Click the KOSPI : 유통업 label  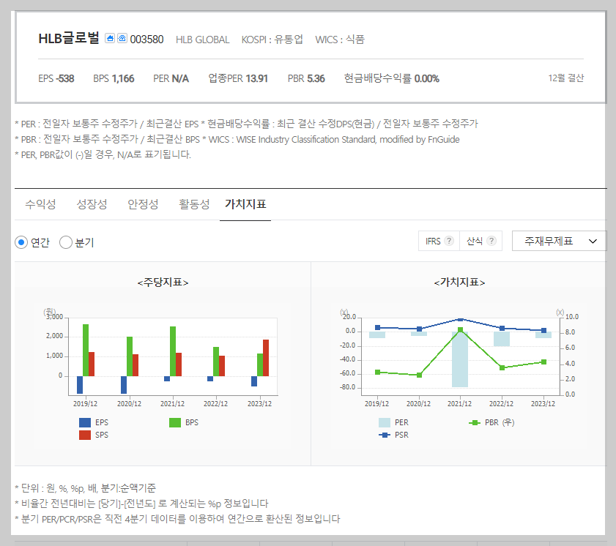tap(272, 40)
